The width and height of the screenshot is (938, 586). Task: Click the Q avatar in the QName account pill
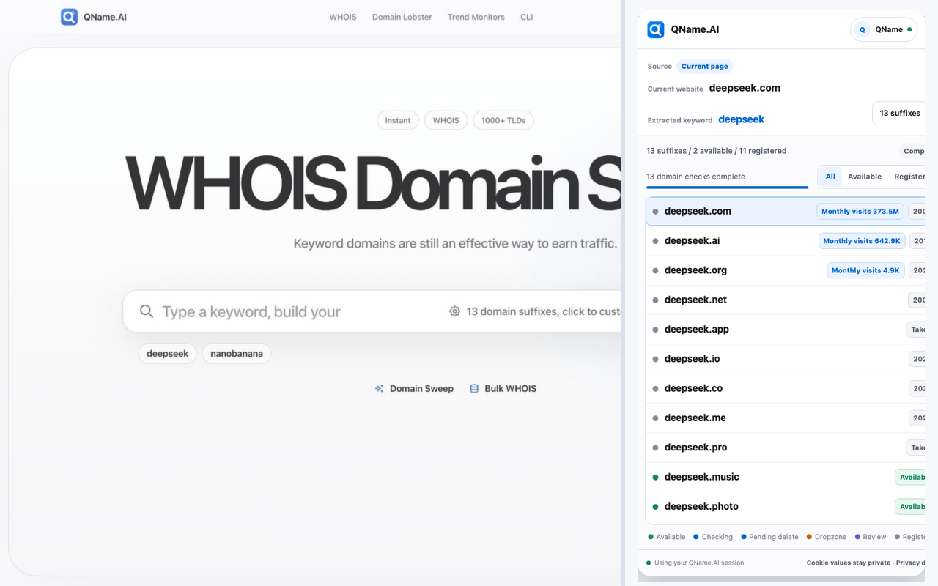tap(862, 30)
